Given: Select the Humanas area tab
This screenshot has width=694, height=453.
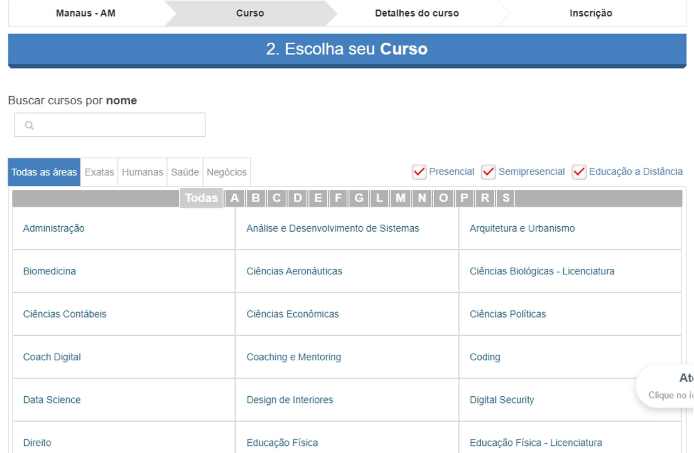Looking at the screenshot, I should (x=143, y=172).
